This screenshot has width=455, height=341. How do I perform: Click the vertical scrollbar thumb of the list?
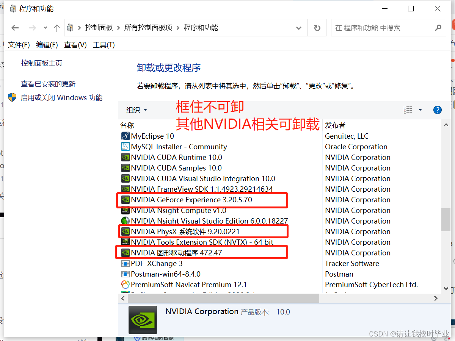tap(446, 219)
